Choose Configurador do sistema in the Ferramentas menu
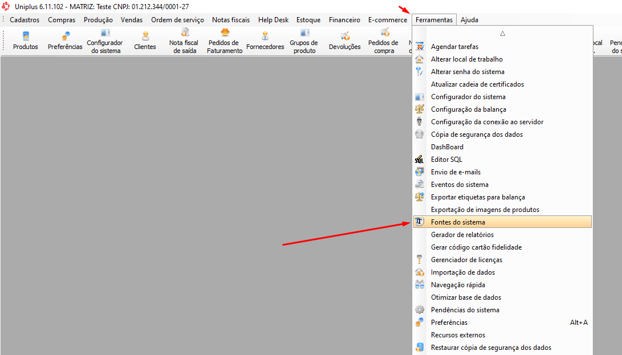The image size is (622, 355). click(503, 97)
